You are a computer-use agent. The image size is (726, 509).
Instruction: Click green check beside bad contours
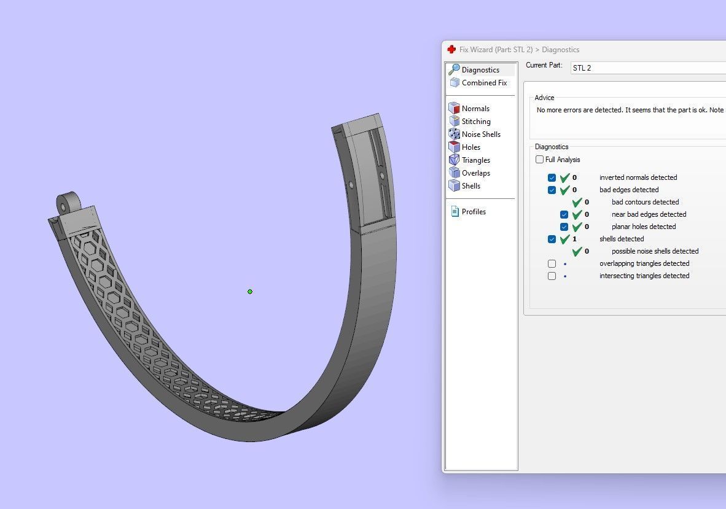click(x=577, y=202)
